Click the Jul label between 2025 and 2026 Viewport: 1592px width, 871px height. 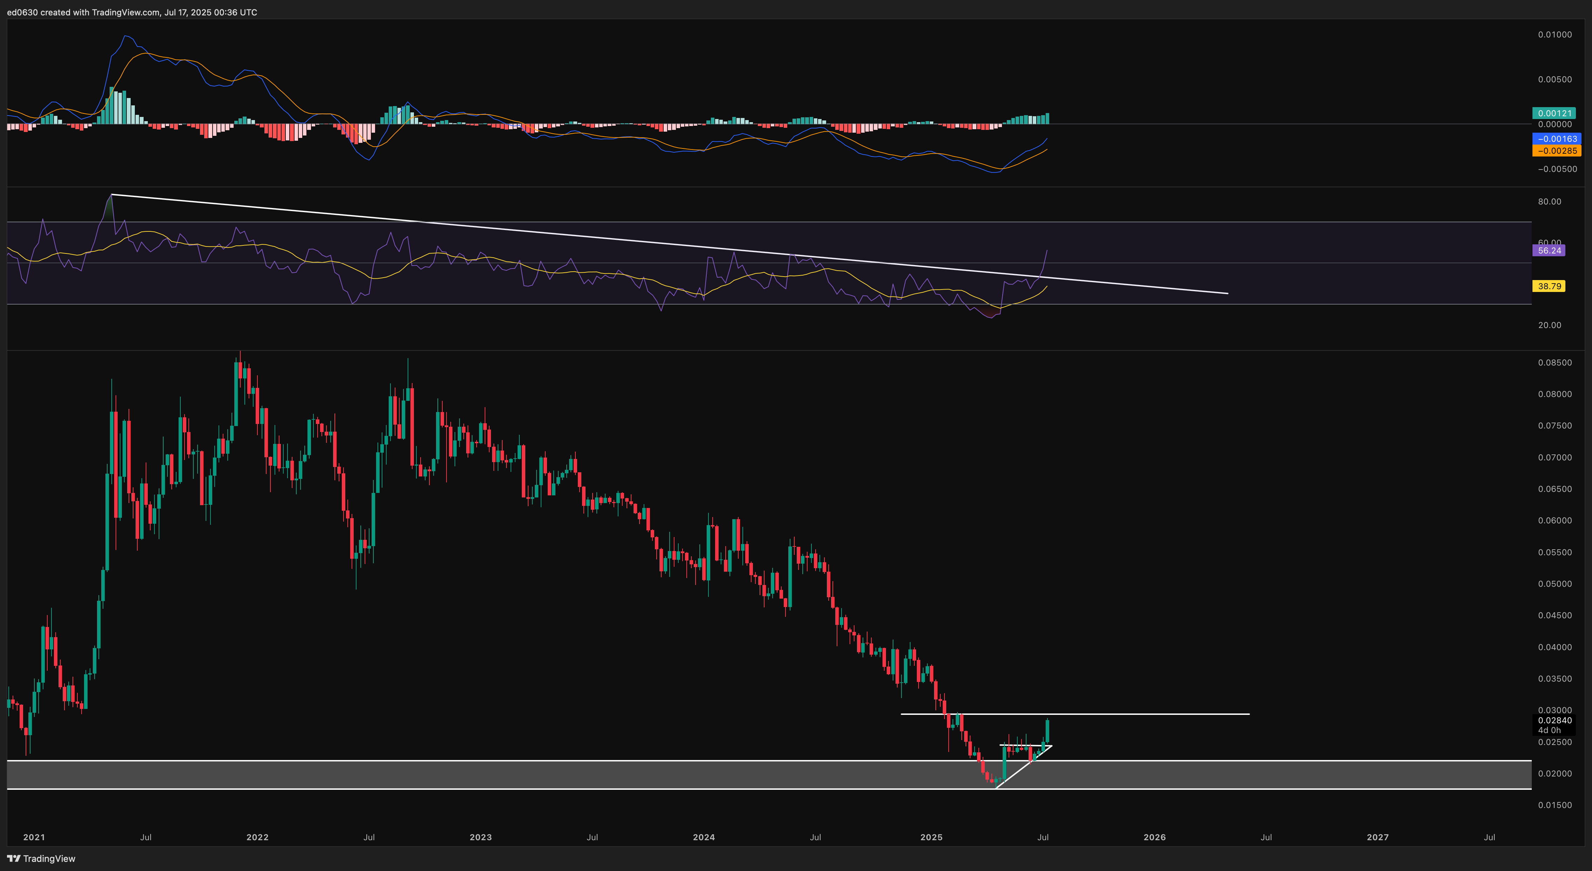point(1043,837)
